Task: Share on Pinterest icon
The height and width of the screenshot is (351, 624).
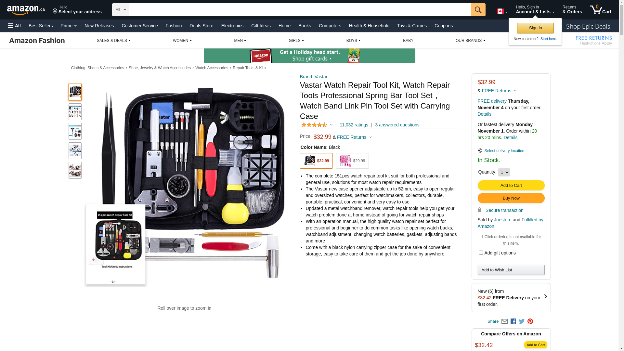Action: 530,321
